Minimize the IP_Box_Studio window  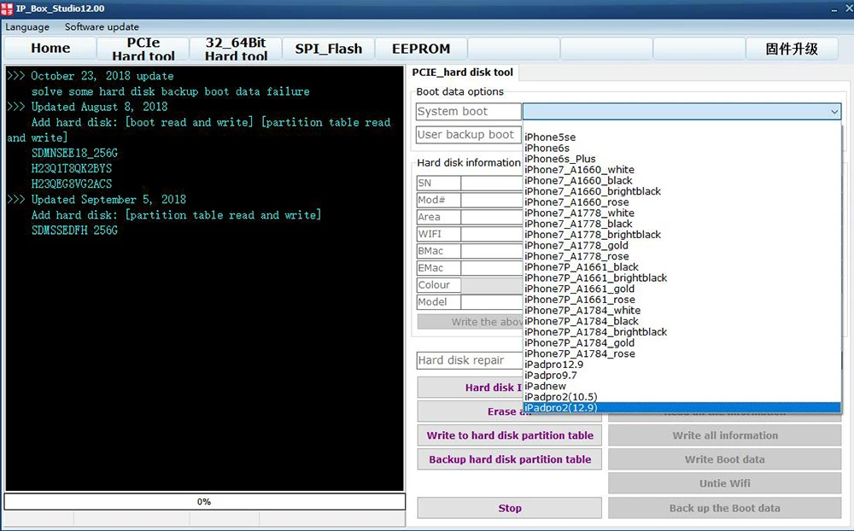coord(834,9)
